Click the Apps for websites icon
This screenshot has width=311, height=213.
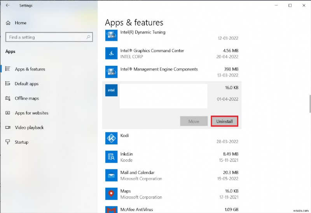tap(8, 113)
